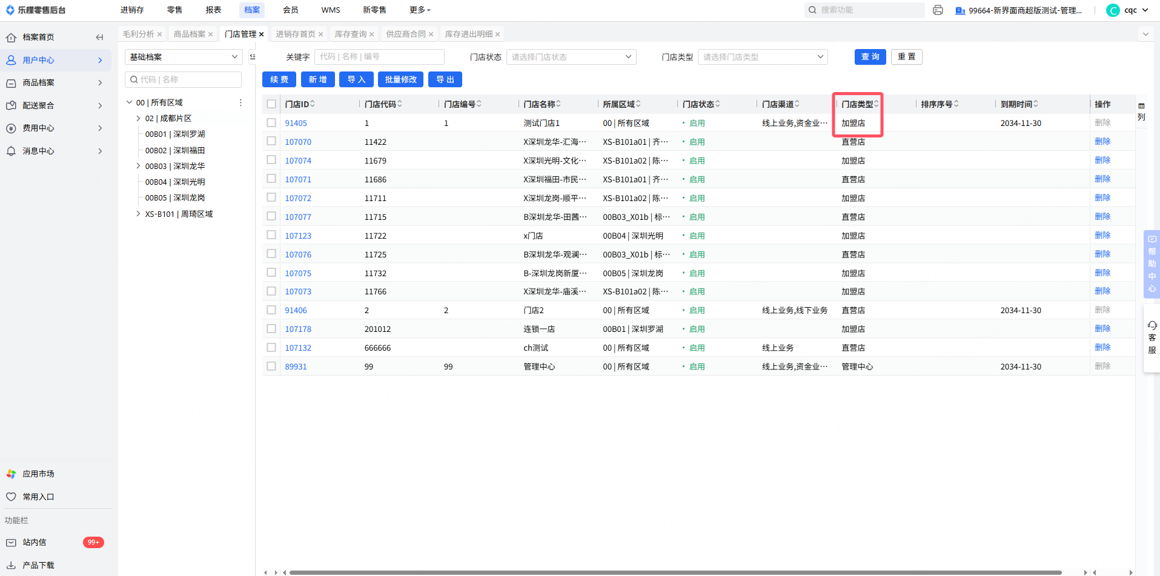1160x576 pixels.
Task: Expand the XS-B101 | 周琦区域 tree node
Action: click(x=138, y=214)
